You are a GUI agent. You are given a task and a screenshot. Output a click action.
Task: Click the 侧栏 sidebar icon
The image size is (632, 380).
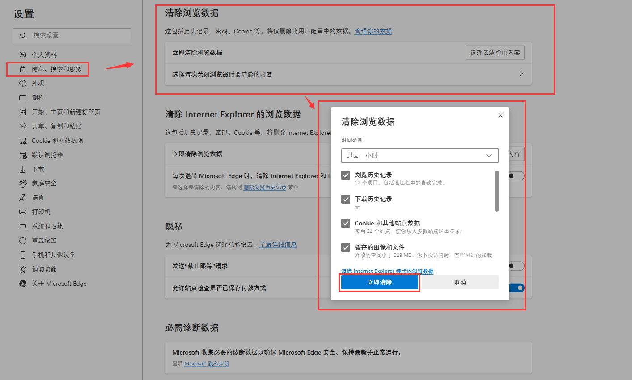pos(23,97)
